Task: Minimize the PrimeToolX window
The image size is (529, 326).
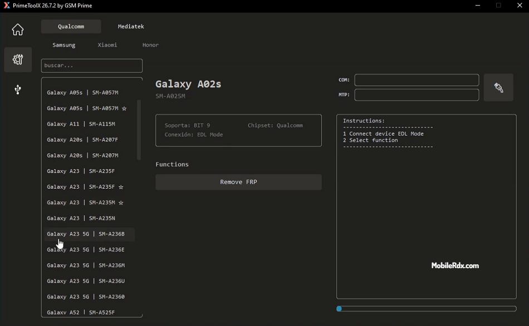Action: coord(477,6)
